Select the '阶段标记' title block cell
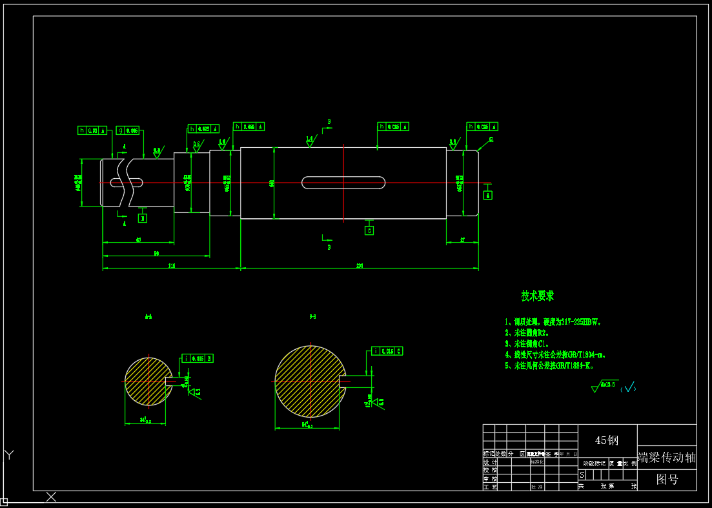712x508 pixels. click(595, 463)
